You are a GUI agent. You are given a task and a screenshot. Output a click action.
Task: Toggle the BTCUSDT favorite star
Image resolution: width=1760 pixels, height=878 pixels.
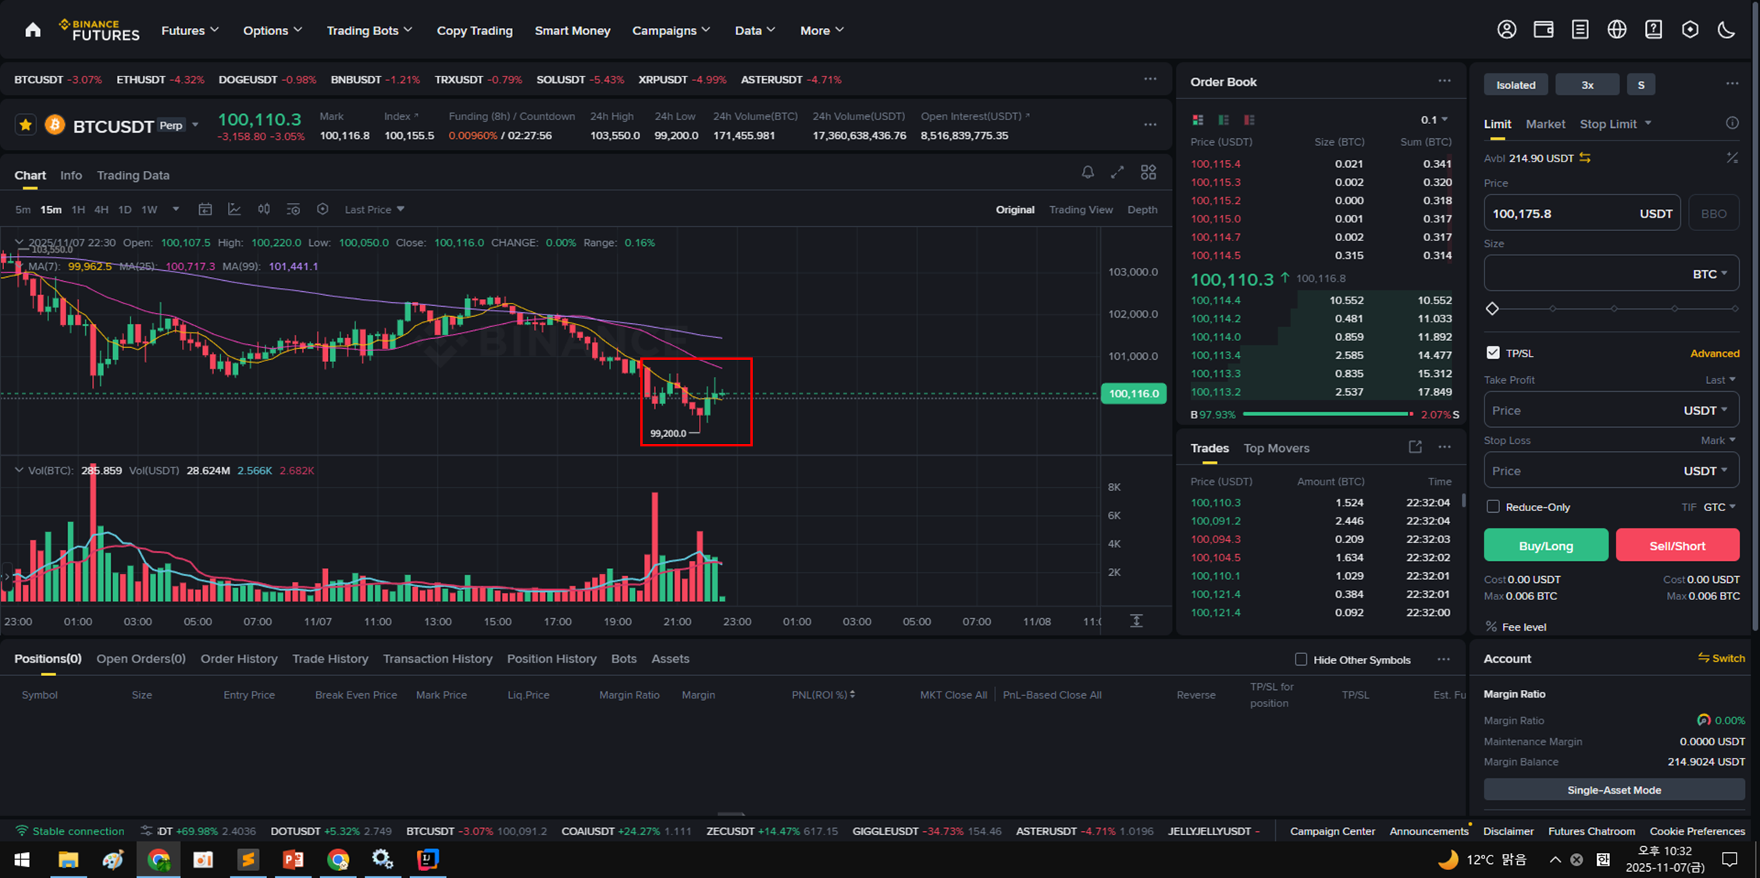[x=26, y=125]
